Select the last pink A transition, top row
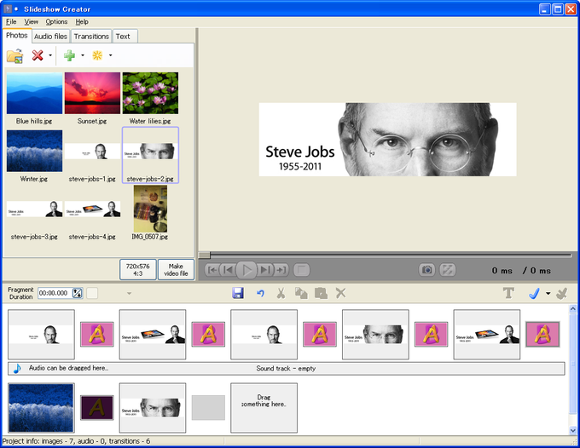Image resolution: width=580 pixels, height=448 pixels. [x=542, y=334]
